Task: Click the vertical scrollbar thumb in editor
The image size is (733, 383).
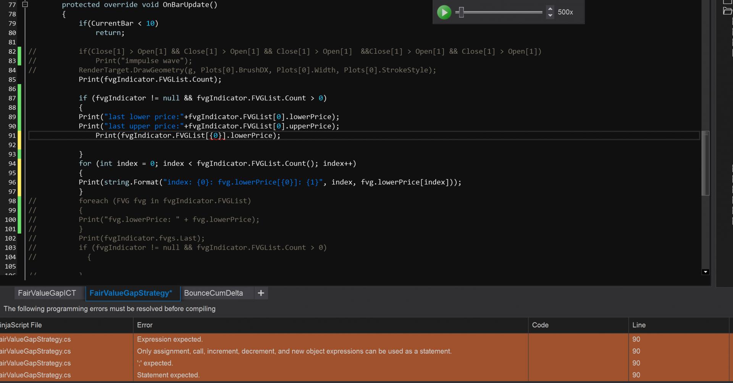Action: point(705,163)
